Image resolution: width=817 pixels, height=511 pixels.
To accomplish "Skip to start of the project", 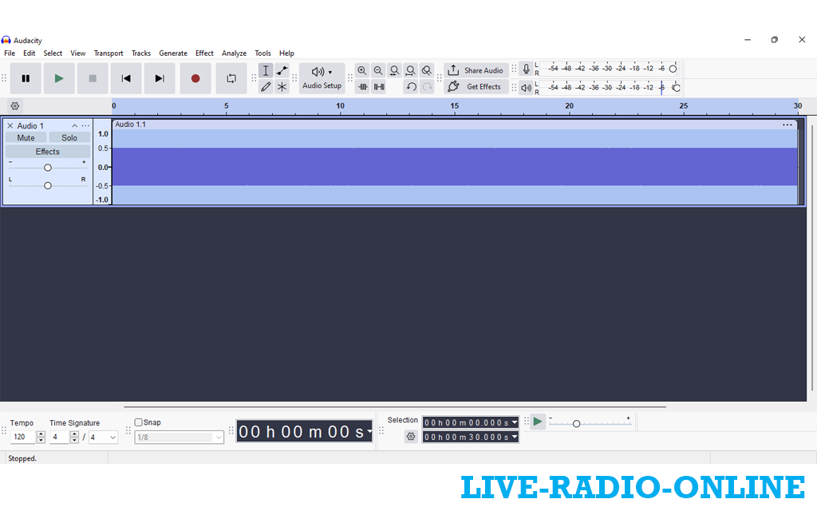I will 126,78.
